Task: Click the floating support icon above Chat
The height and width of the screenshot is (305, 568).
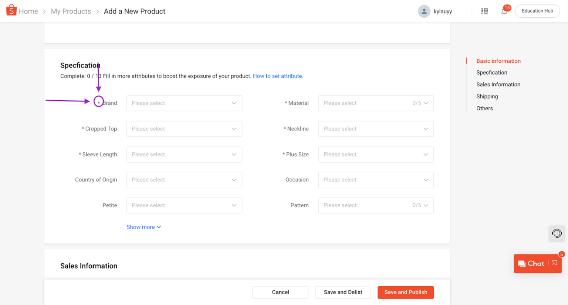Action: click(x=557, y=233)
